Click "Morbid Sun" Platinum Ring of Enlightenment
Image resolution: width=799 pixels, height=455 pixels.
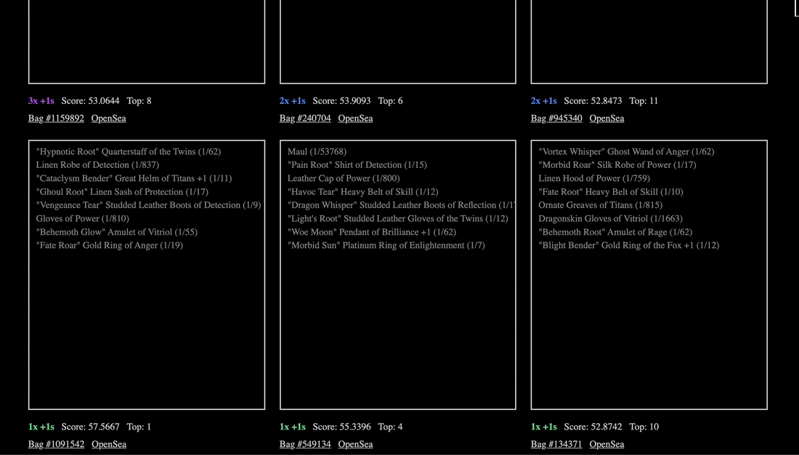(x=386, y=246)
